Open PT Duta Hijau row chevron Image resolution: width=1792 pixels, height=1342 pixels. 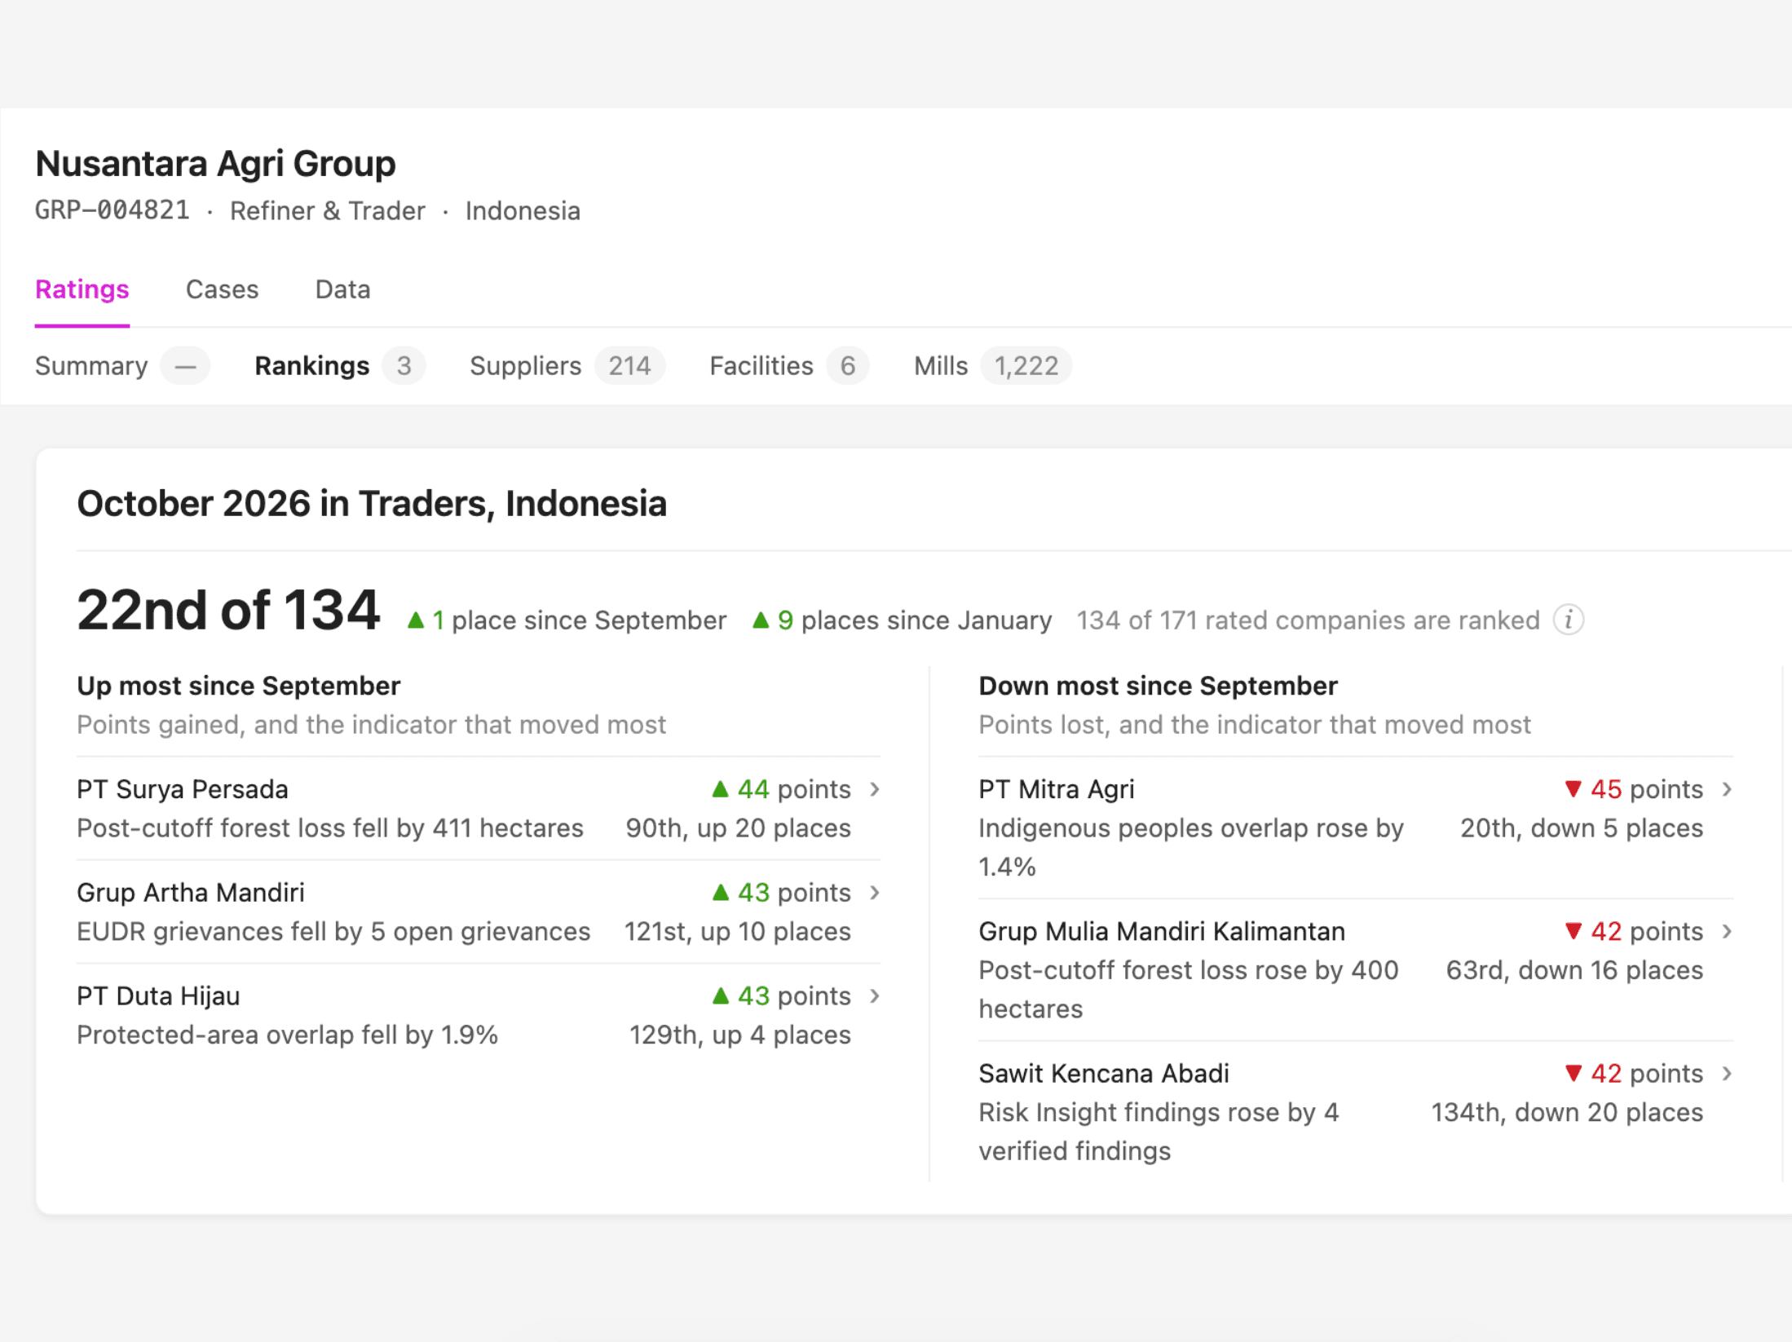click(x=875, y=995)
